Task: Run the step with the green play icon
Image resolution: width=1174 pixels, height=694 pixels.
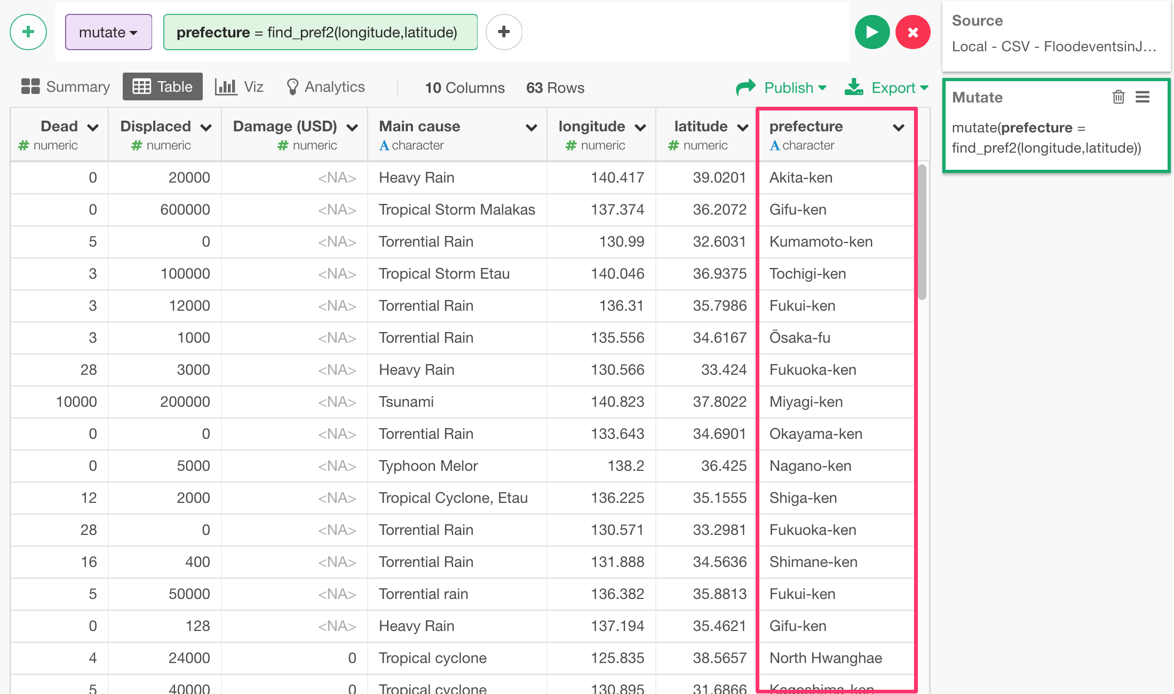Action: [x=871, y=31]
